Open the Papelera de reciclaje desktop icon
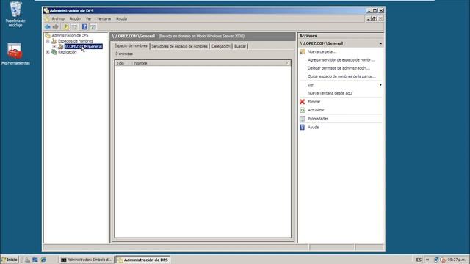This screenshot has width=470, height=264. tap(15, 14)
